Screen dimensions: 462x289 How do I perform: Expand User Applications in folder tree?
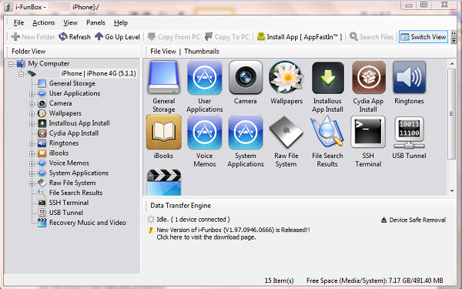click(32, 94)
